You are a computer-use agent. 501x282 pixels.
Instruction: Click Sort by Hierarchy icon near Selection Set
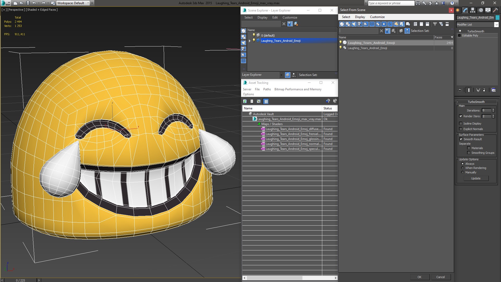407,31
